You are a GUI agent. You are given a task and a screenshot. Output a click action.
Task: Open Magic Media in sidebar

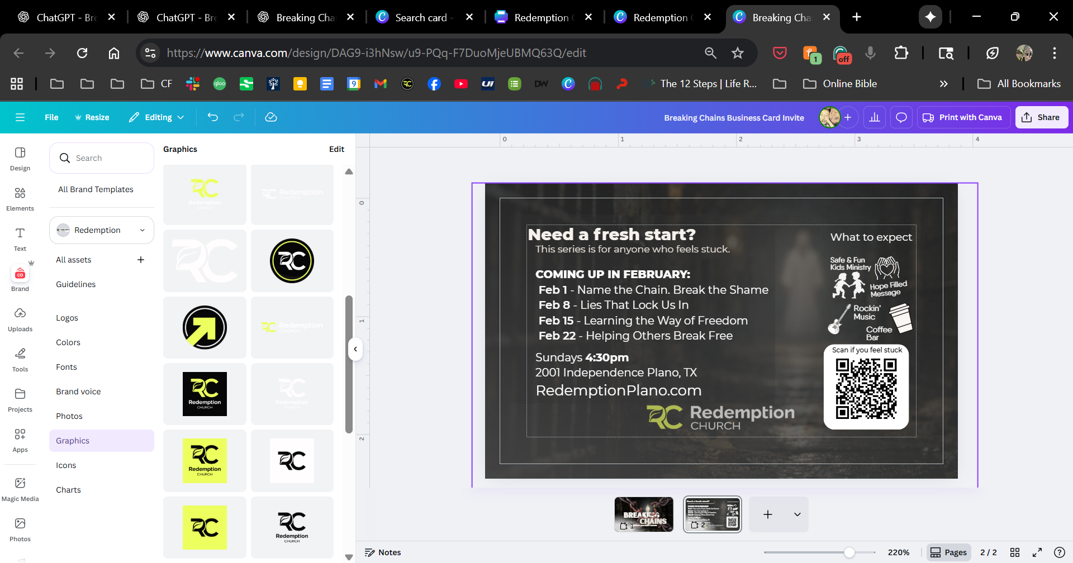click(x=20, y=489)
